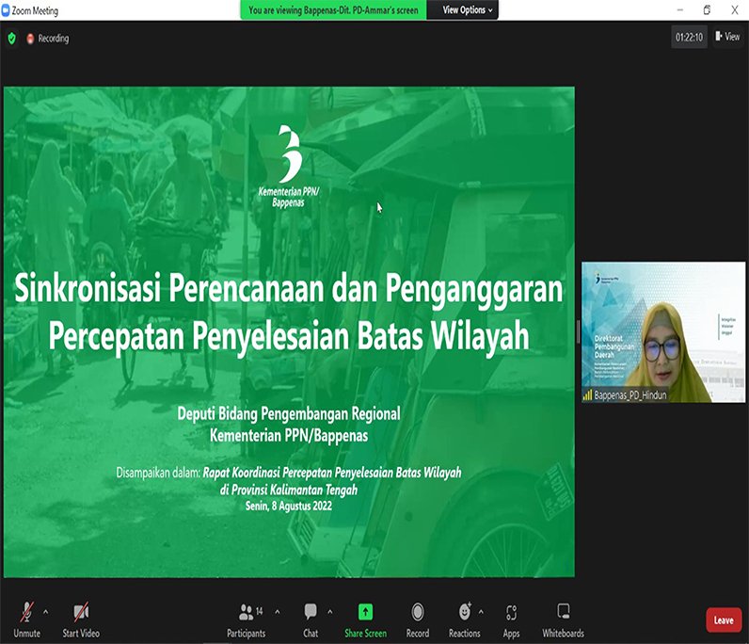Viewport: 749px width, 644px height.
Task: Click the Record button
Action: point(418,620)
